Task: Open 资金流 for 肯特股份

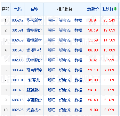Action: [65, 30]
